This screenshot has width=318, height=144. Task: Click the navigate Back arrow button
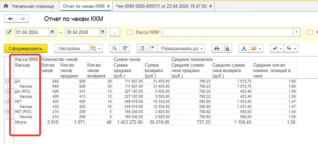pos(10,19)
